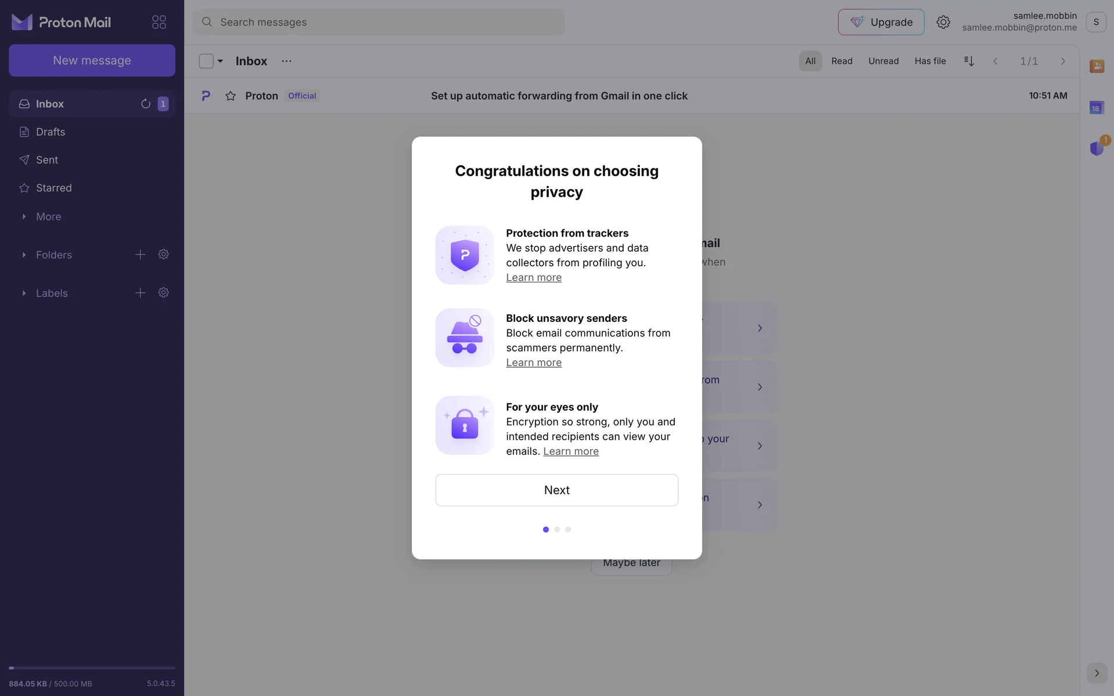This screenshot has height=696, width=1114.
Task: Open selection dropdown arrow beside checkbox
Action: point(220,61)
